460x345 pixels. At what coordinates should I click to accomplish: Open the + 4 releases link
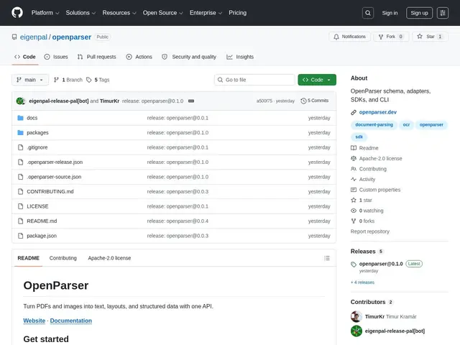point(362,282)
